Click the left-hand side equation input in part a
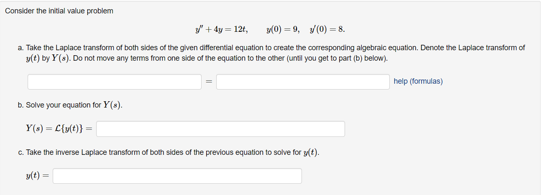This screenshot has width=542, height=195. pyautogui.click(x=115, y=82)
